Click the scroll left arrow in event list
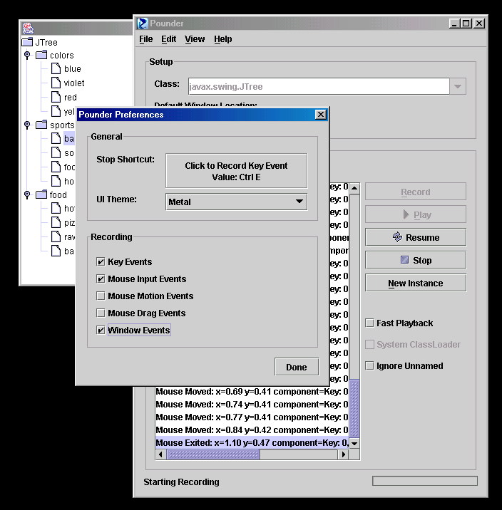 (160, 454)
